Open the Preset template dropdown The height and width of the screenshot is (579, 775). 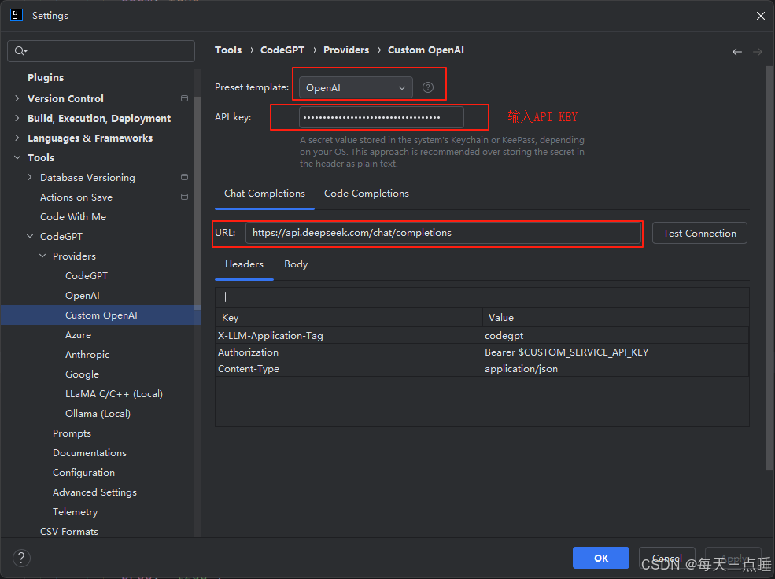point(356,88)
